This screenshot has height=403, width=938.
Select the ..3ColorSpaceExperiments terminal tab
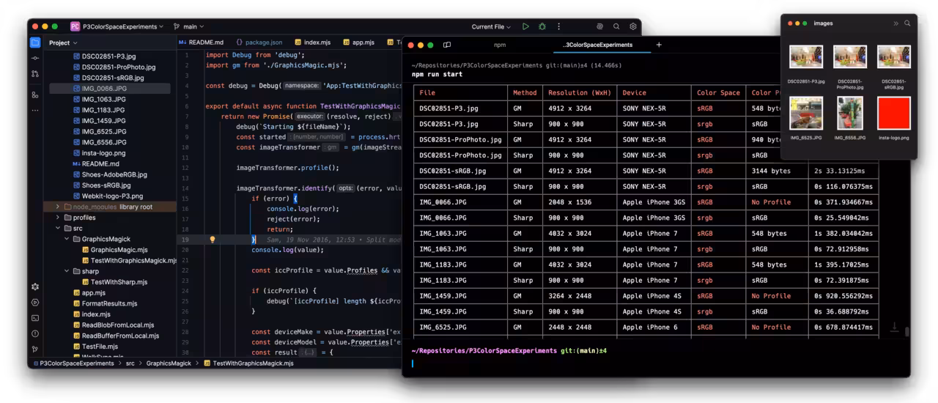click(x=597, y=45)
